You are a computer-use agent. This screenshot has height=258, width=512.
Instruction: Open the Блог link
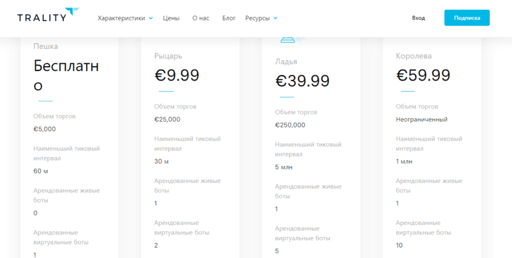229,18
